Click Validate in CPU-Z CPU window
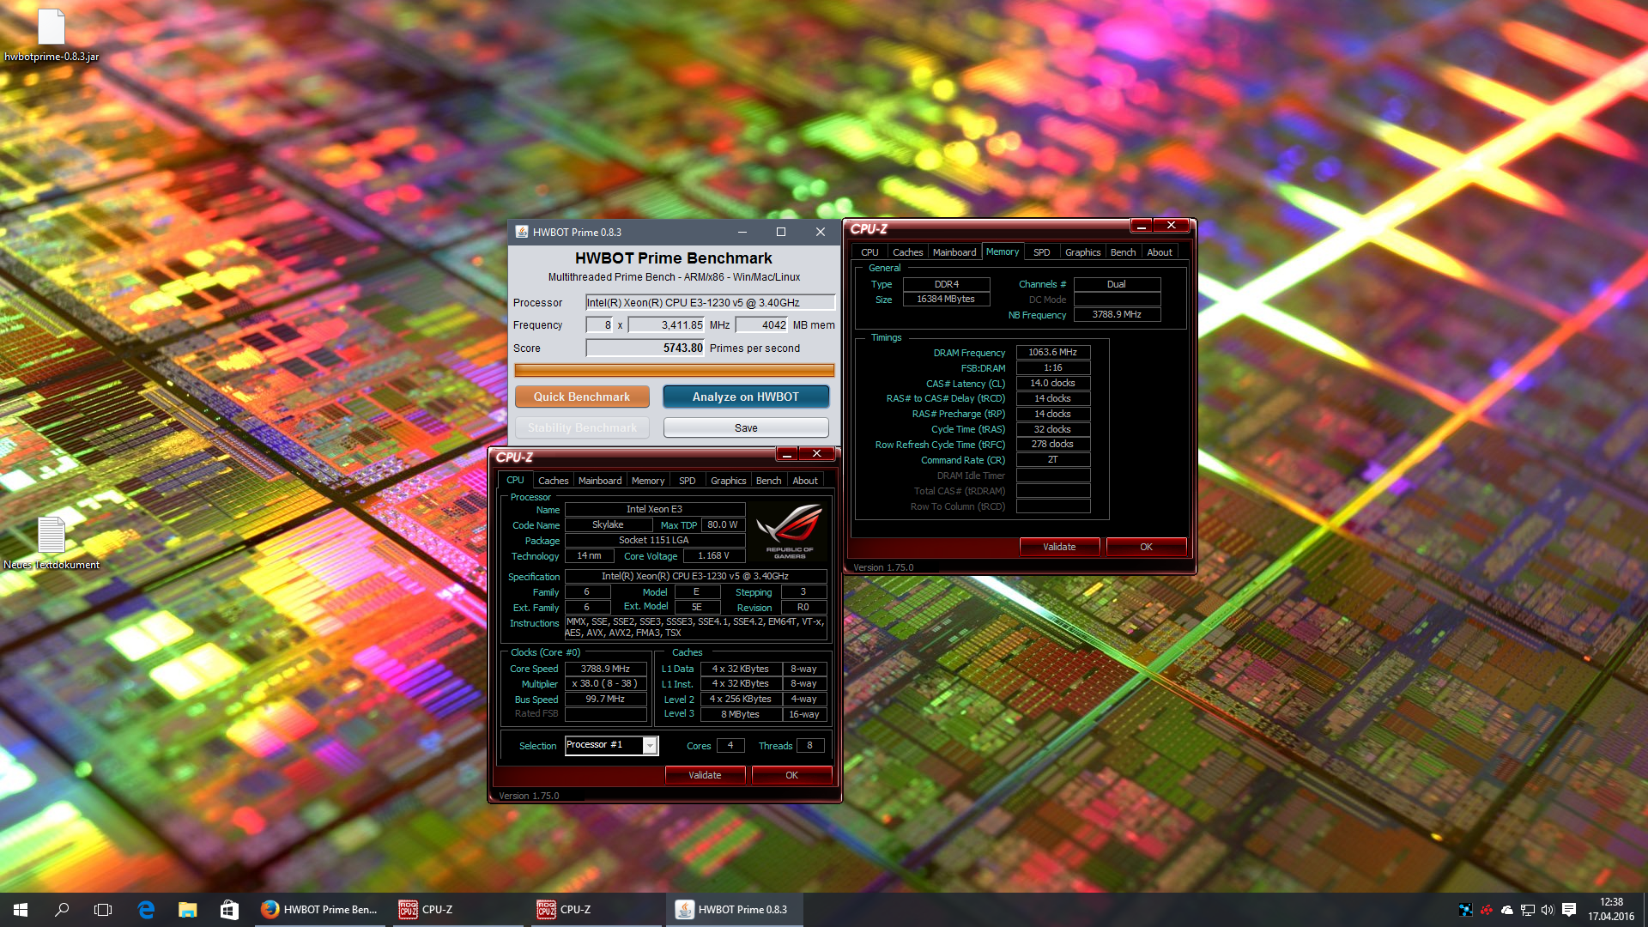Image resolution: width=1648 pixels, height=927 pixels. click(705, 775)
